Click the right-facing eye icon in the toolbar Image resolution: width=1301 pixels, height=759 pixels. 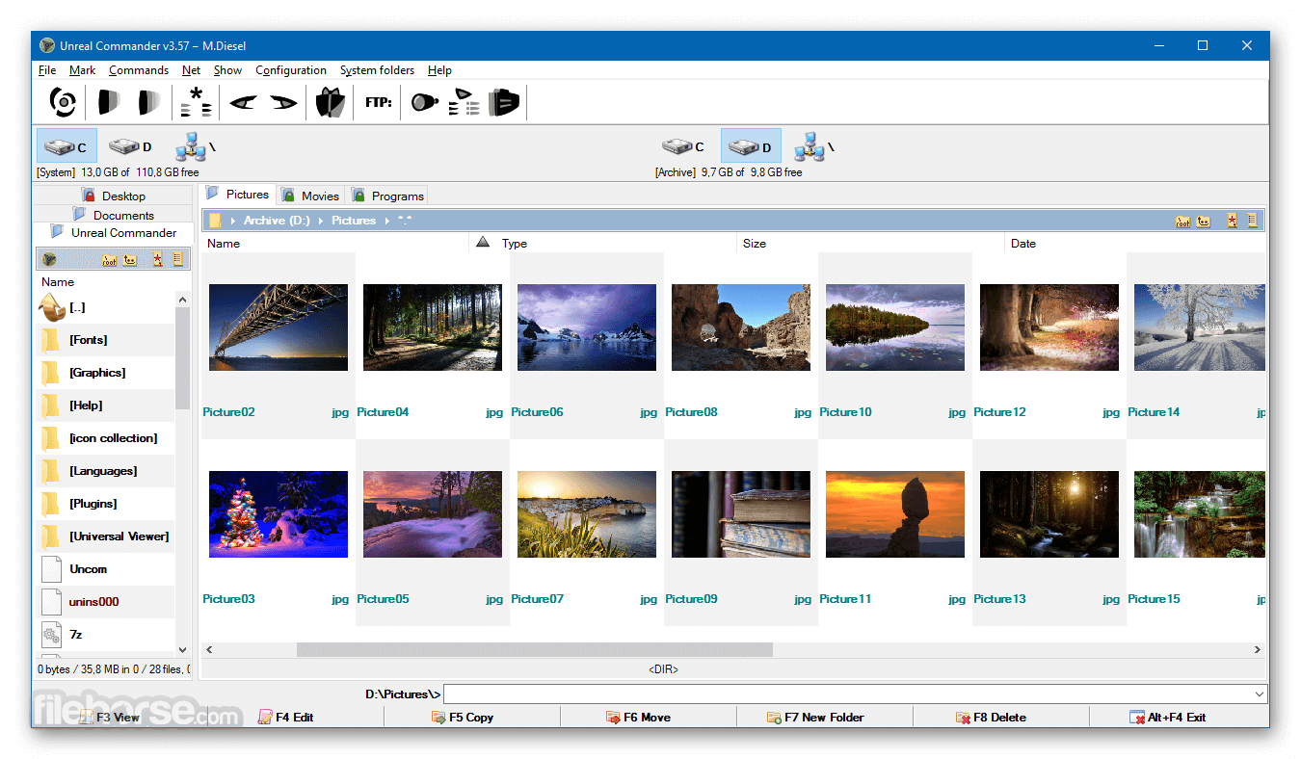click(283, 102)
